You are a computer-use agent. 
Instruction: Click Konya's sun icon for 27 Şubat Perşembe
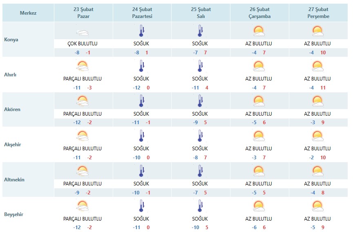click(x=317, y=31)
